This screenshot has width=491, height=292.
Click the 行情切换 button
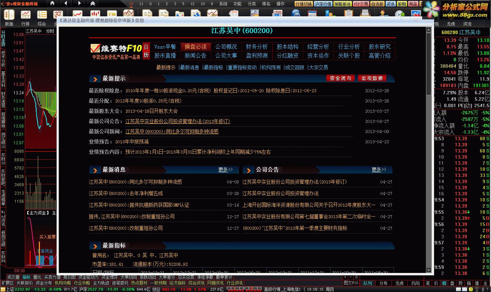coord(303,4)
